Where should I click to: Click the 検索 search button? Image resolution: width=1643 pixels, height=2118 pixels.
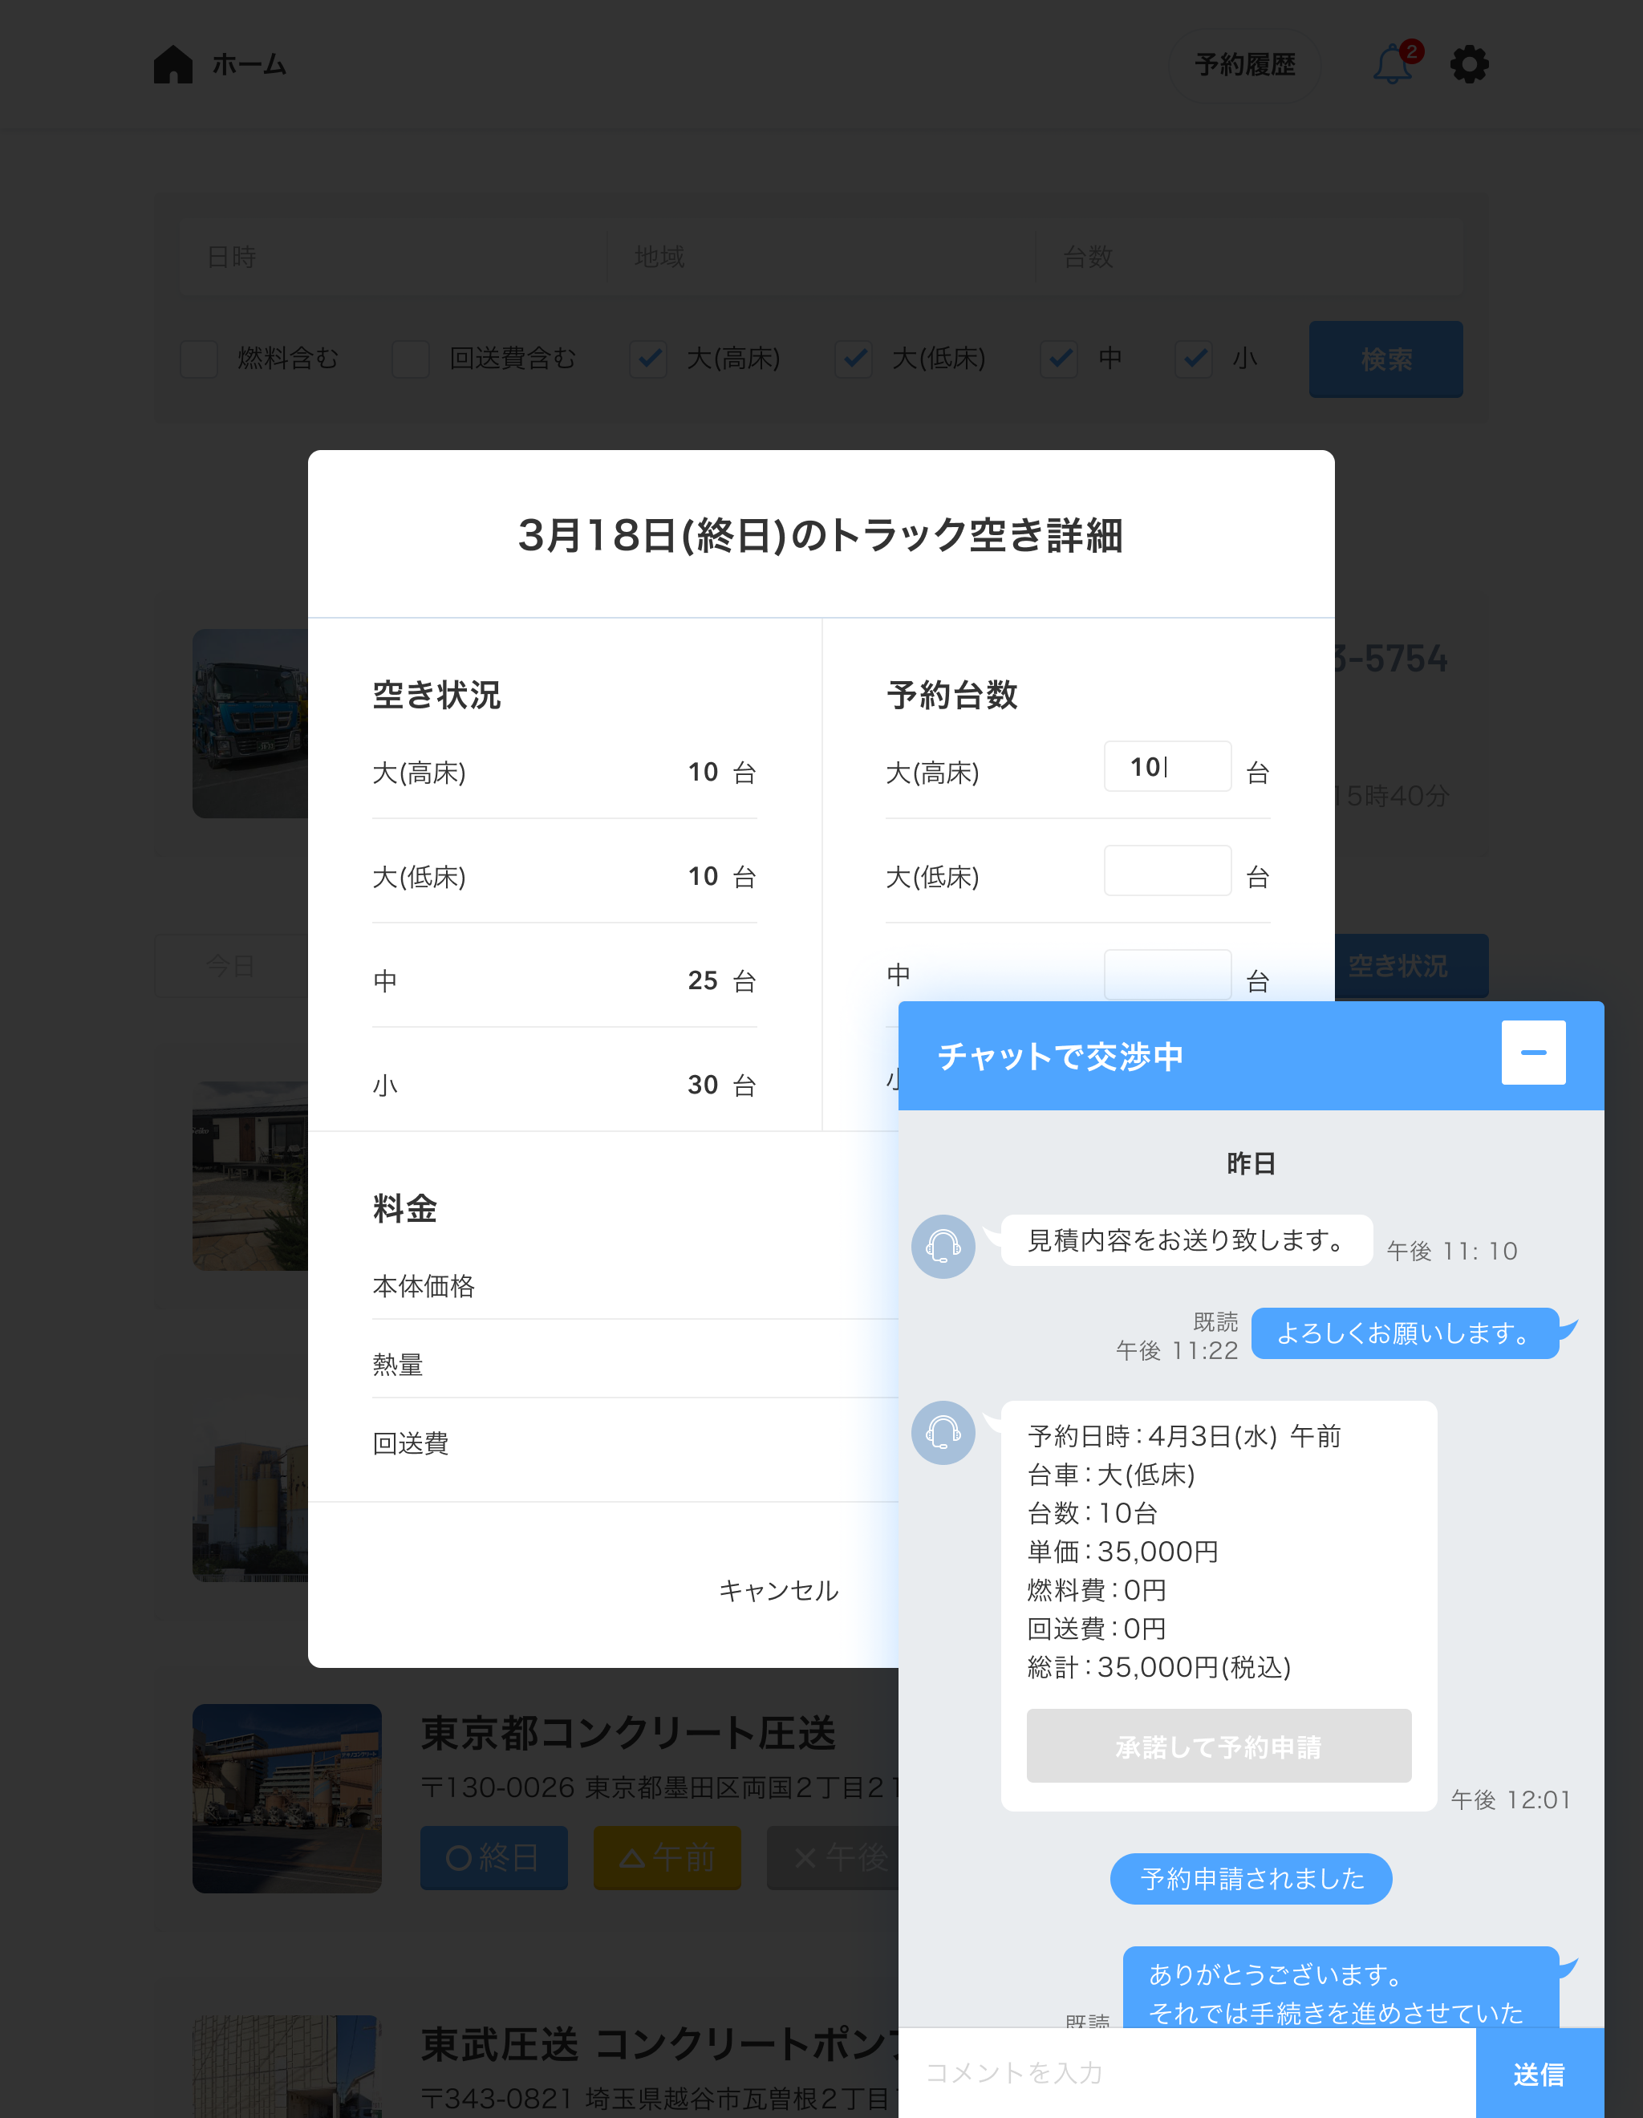[1386, 359]
